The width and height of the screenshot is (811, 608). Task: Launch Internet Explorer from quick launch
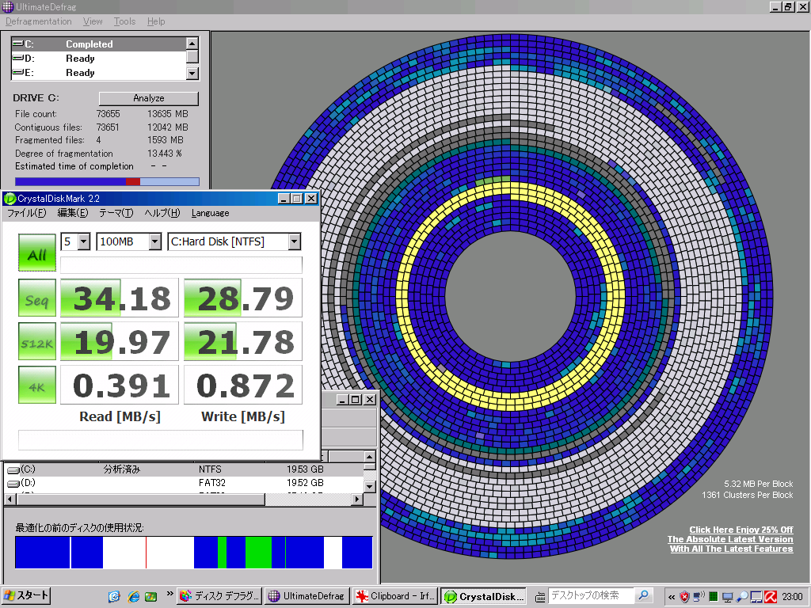(x=132, y=596)
